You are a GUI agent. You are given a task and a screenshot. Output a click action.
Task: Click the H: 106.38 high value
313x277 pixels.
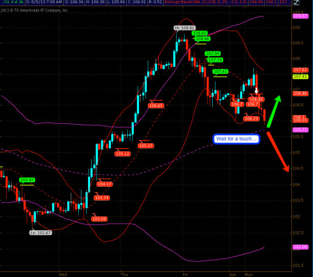95,2
